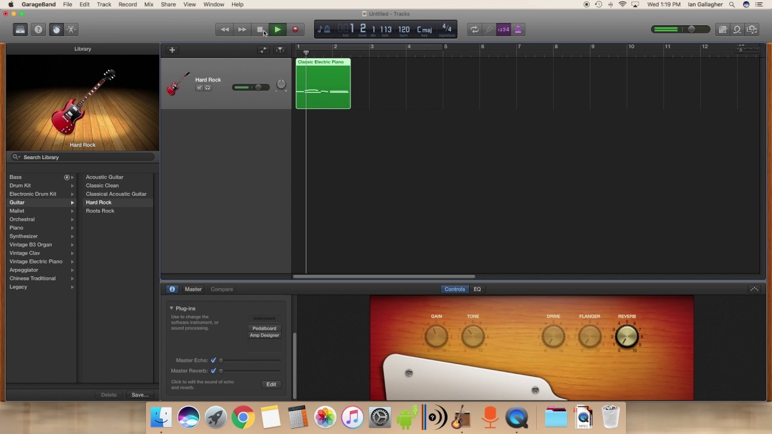
Task: Solo the Hard Rock track with headphones icon
Action: (207, 88)
